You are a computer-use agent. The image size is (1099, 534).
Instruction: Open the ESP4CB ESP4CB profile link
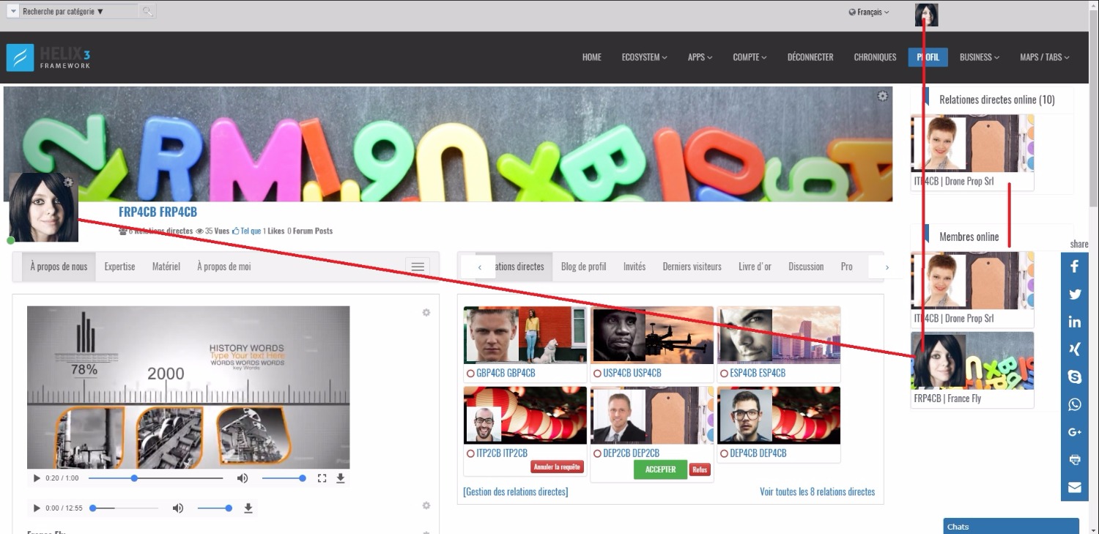click(x=758, y=373)
